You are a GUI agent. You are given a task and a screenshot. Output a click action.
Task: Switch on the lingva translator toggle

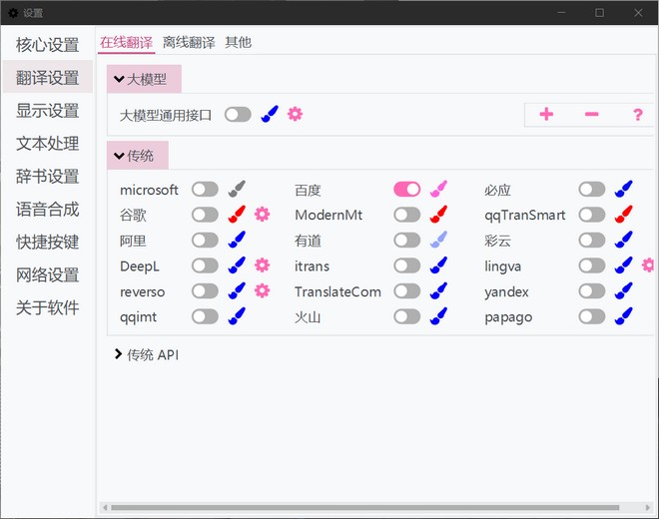pyautogui.click(x=592, y=265)
